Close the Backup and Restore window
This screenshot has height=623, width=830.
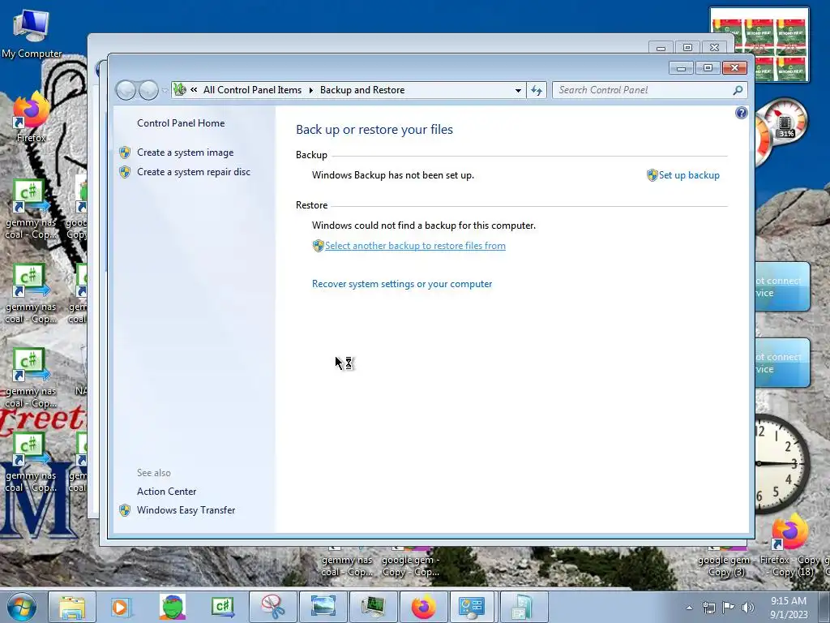[x=734, y=68]
